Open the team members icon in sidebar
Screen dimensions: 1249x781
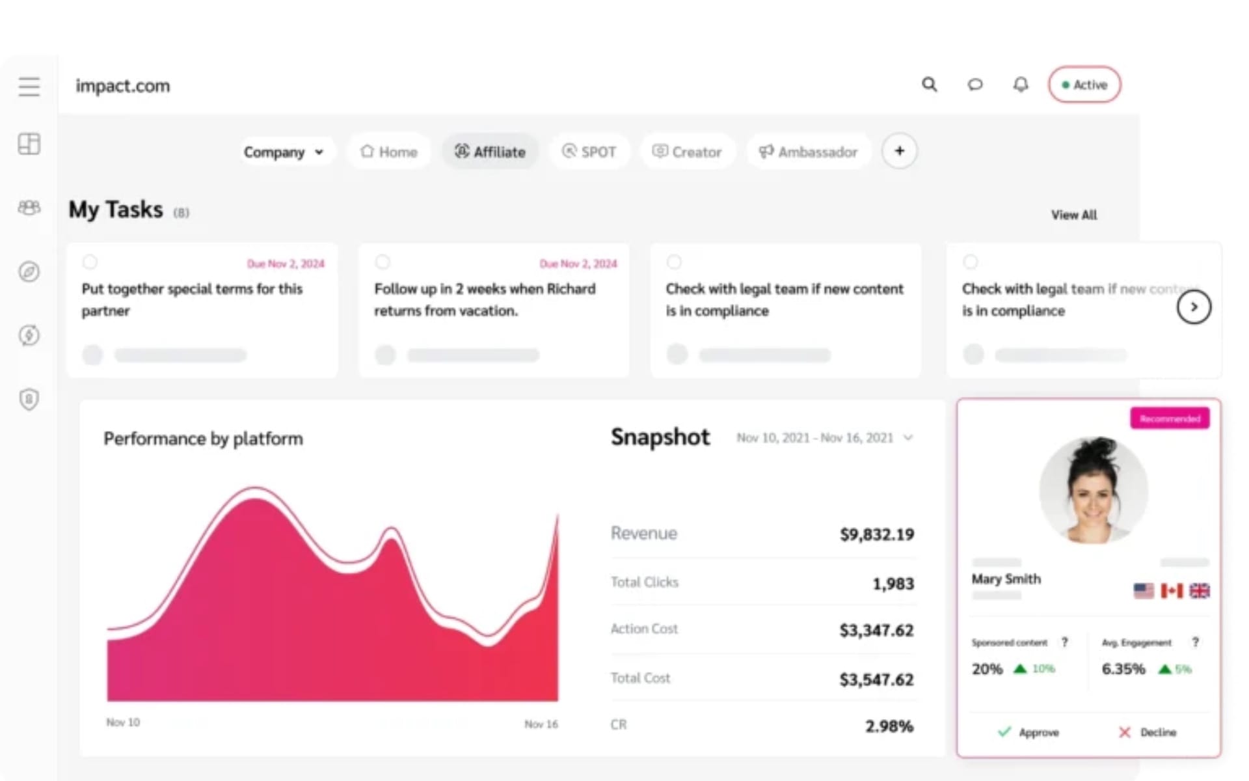29,208
